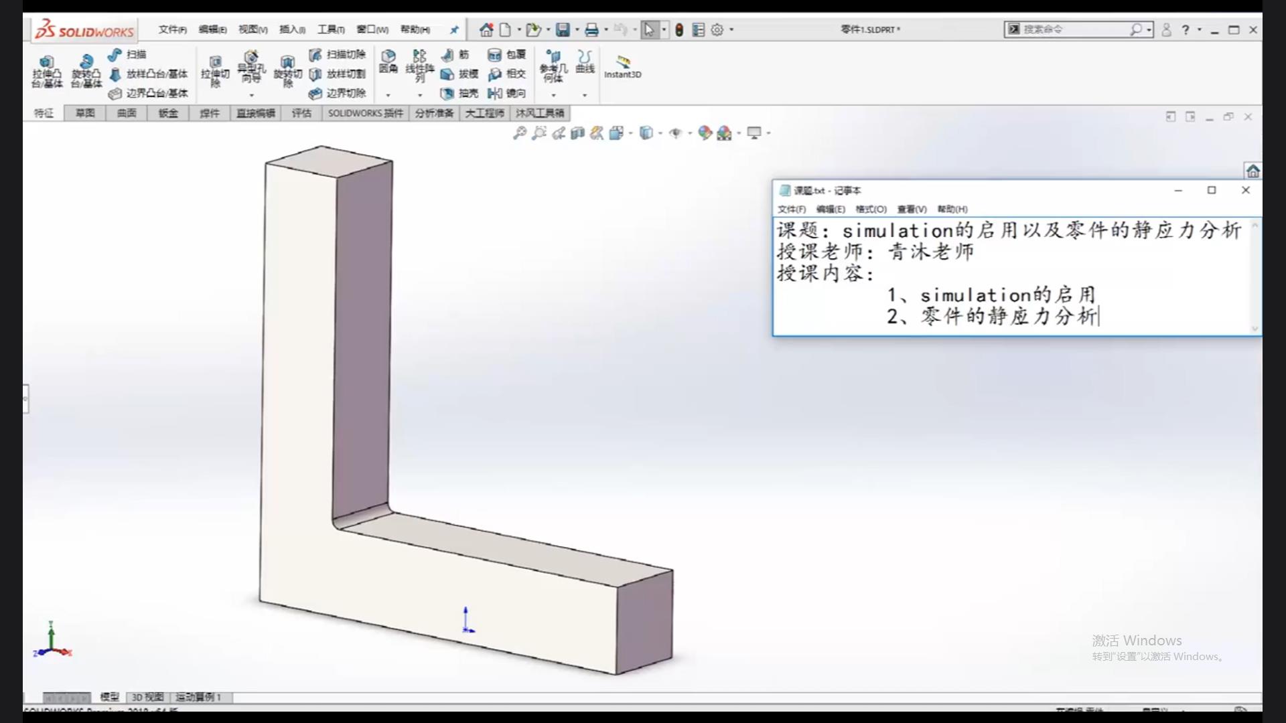Expand the Curves (曲线) dropdown arrow
The width and height of the screenshot is (1286, 723).
[585, 95]
